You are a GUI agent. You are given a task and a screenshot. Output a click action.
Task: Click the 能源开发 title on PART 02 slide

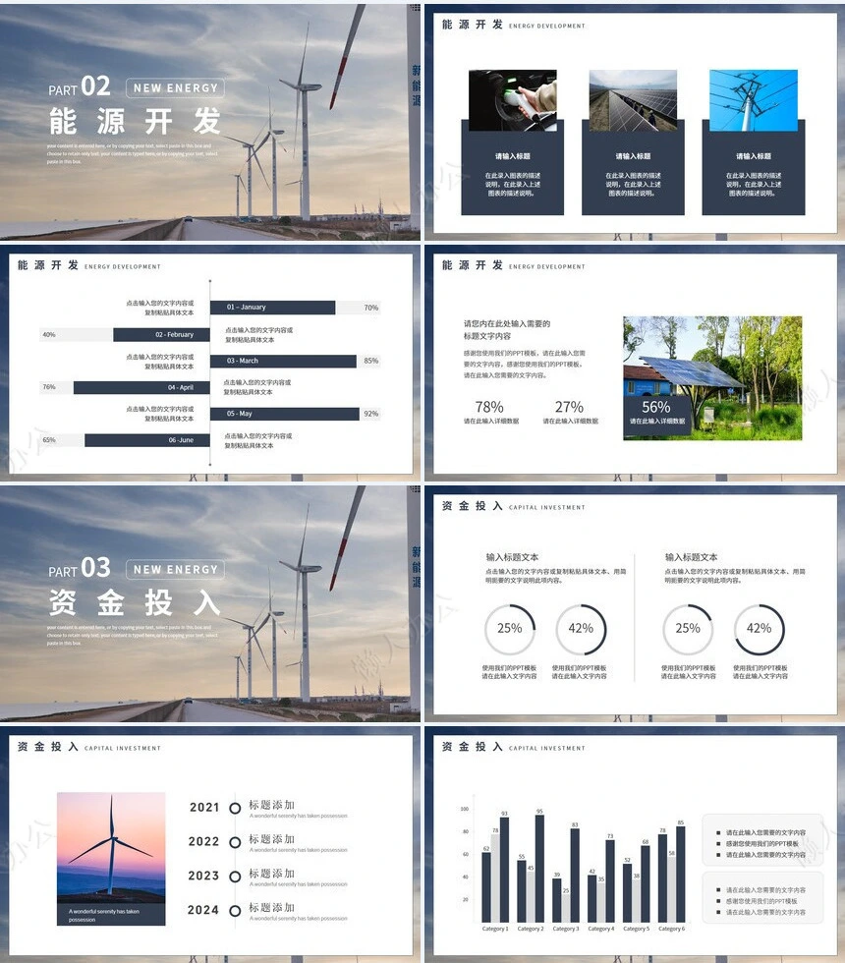click(x=136, y=121)
